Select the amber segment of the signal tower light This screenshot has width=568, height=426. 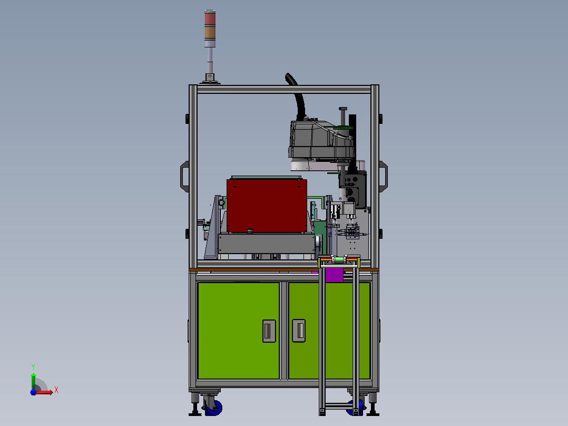(210, 32)
